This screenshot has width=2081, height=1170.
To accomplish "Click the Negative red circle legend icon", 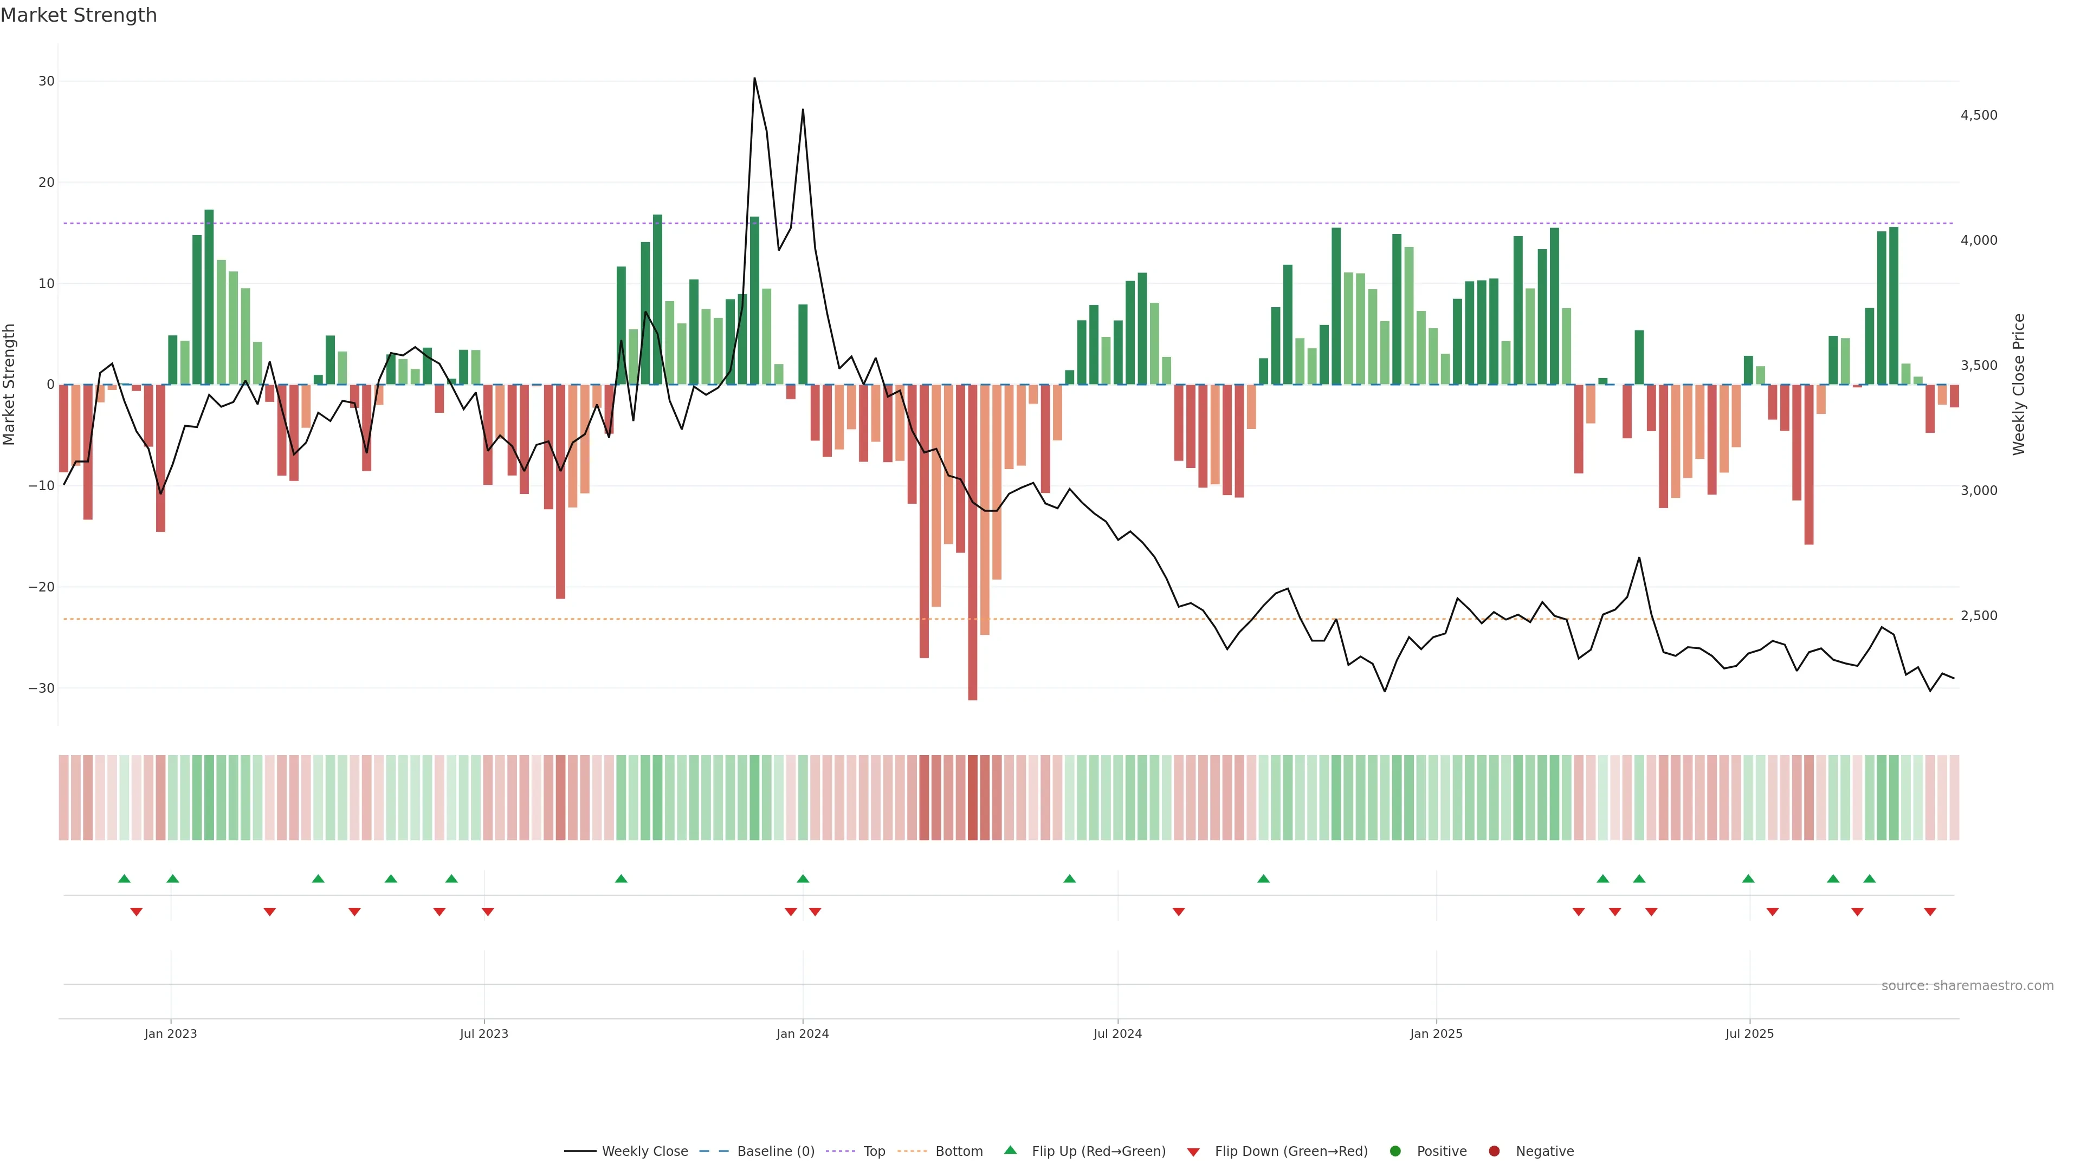I will click(1494, 1152).
